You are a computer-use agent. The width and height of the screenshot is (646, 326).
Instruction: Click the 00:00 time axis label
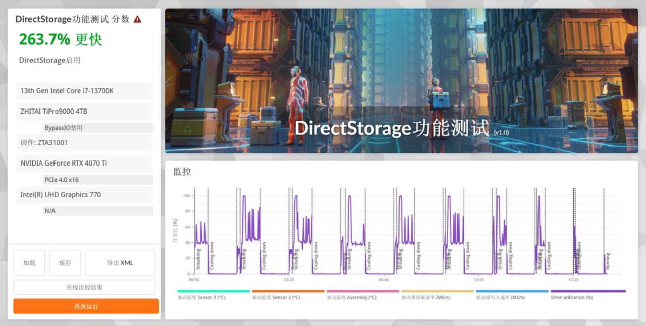[x=194, y=279]
